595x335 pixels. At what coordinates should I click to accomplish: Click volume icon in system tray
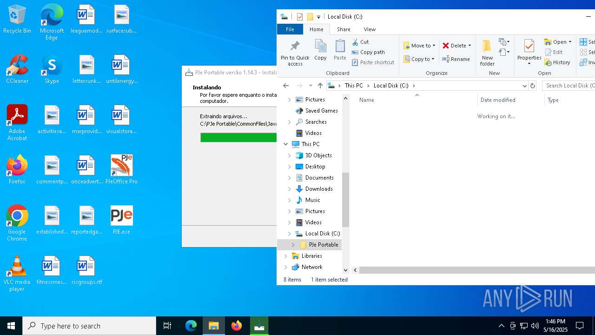[x=535, y=326]
